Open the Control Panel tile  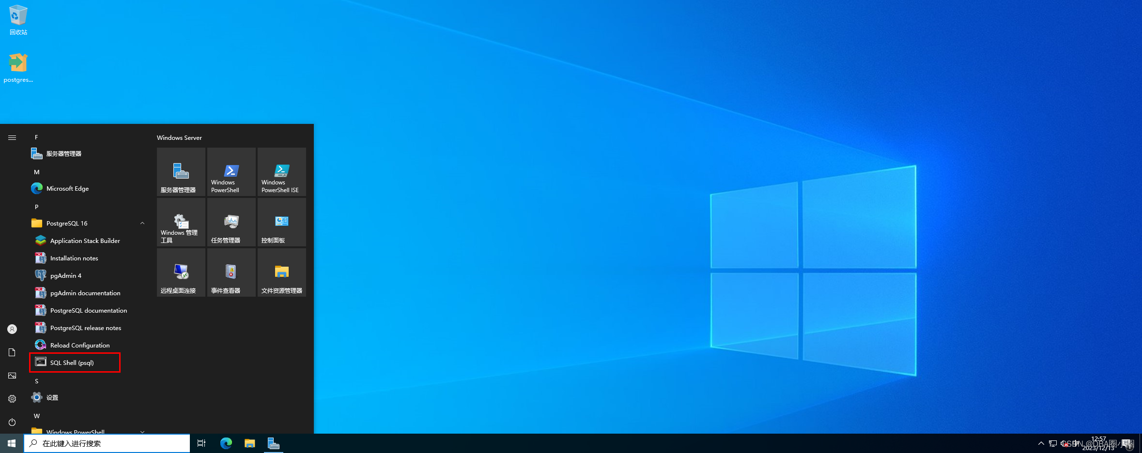coord(282,222)
